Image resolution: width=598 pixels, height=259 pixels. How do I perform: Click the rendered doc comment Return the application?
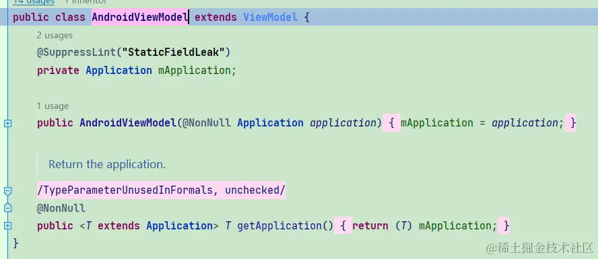[107, 165]
